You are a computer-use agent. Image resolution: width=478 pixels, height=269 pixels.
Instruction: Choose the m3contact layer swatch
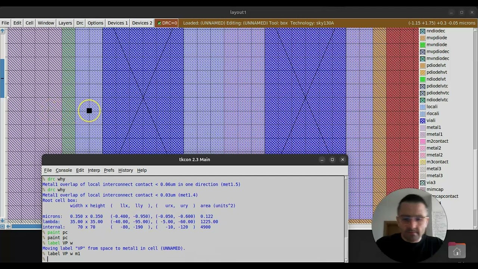(423, 162)
